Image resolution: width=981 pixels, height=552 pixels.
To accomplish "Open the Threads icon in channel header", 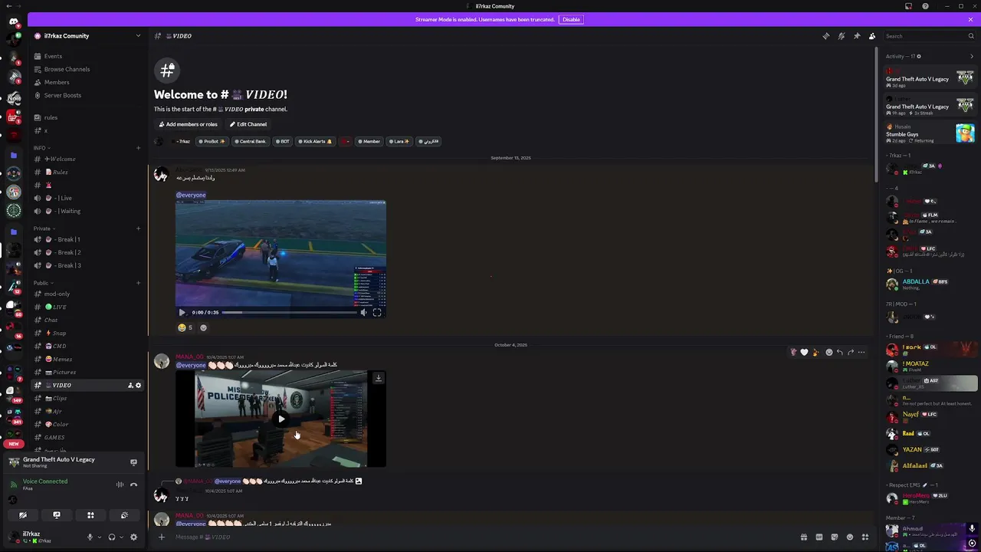I will point(825,36).
